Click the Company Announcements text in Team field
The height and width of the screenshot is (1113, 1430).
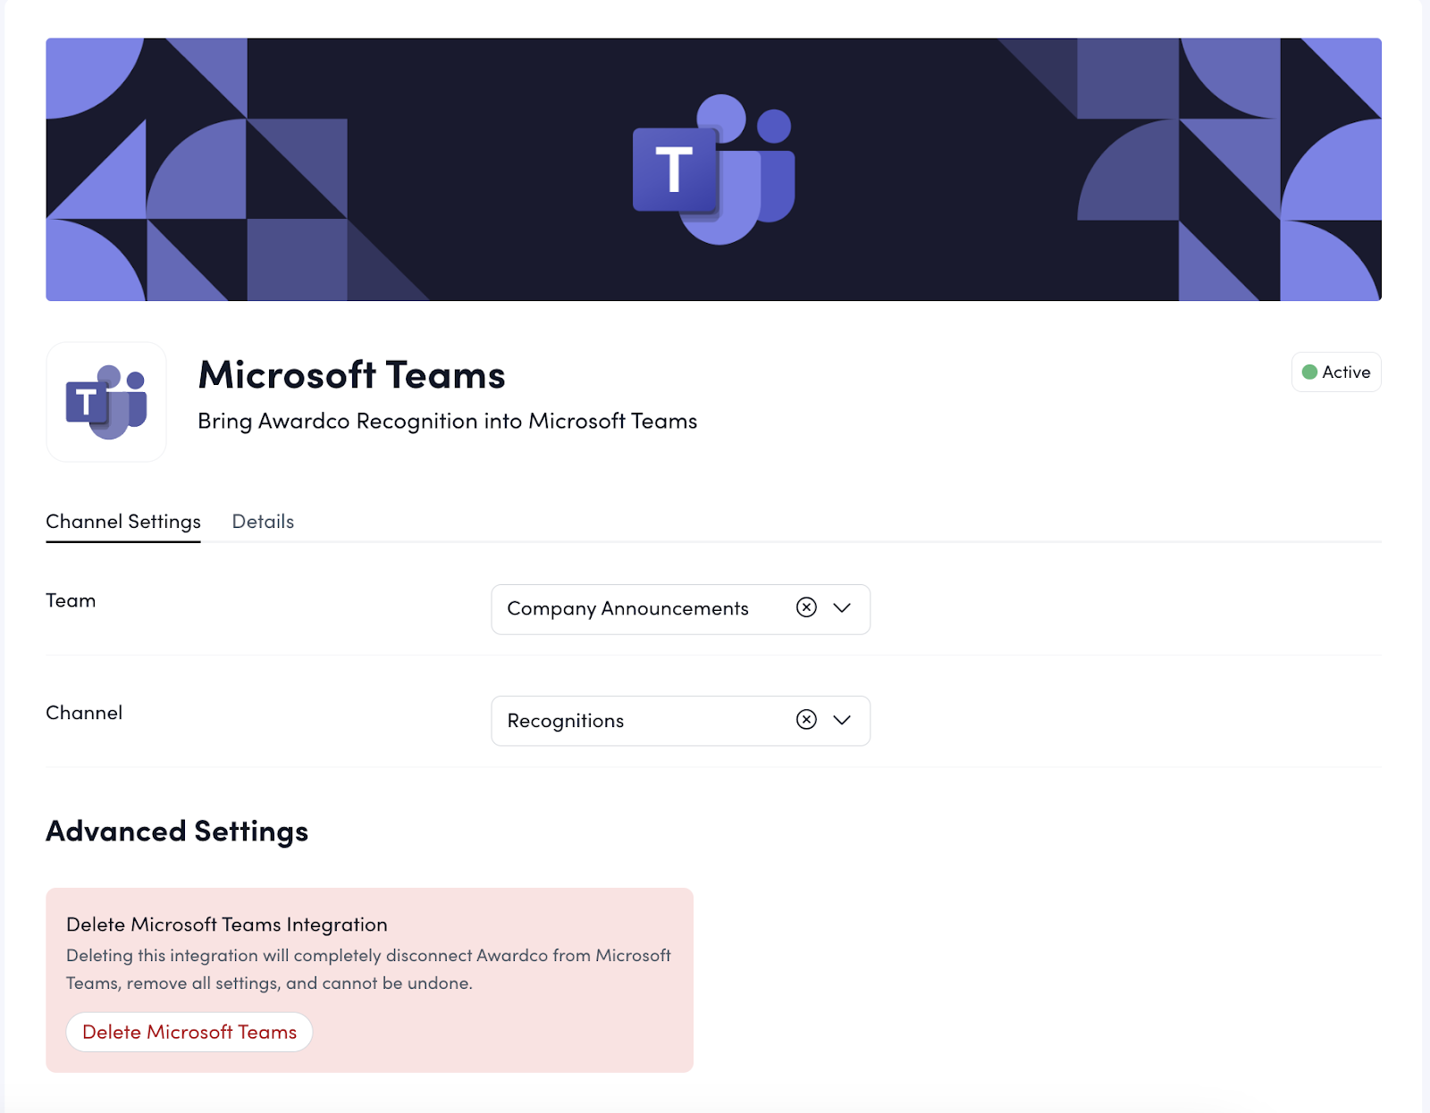[x=627, y=609]
